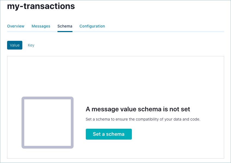Click the 'Configuration' label beside Schema
This screenshot has width=231, height=163.
coord(92,26)
